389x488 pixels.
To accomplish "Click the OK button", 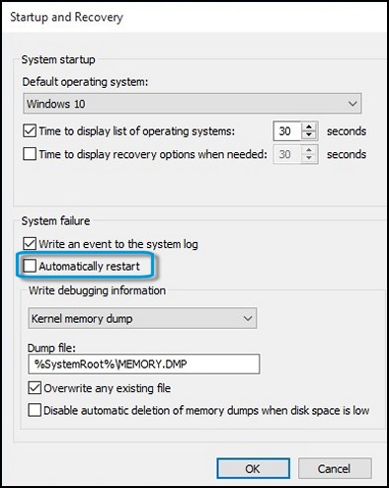I will click(x=253, y=468).
